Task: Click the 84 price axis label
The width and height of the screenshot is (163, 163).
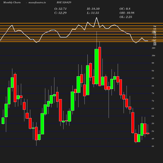Action: tap(153, 86)
